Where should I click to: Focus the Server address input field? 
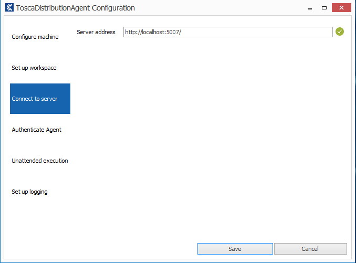[227, 32]
